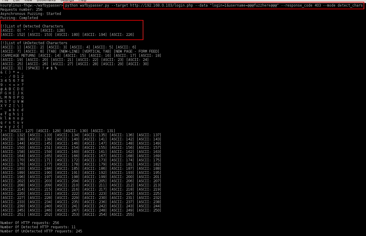Click undetected entry [ASCII: 6]
Viewport: 366px width, 236px height.
[126, 47]
